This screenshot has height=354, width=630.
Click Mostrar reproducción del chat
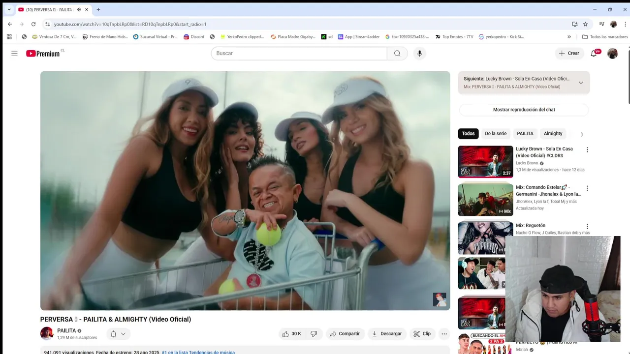[524, 110]
